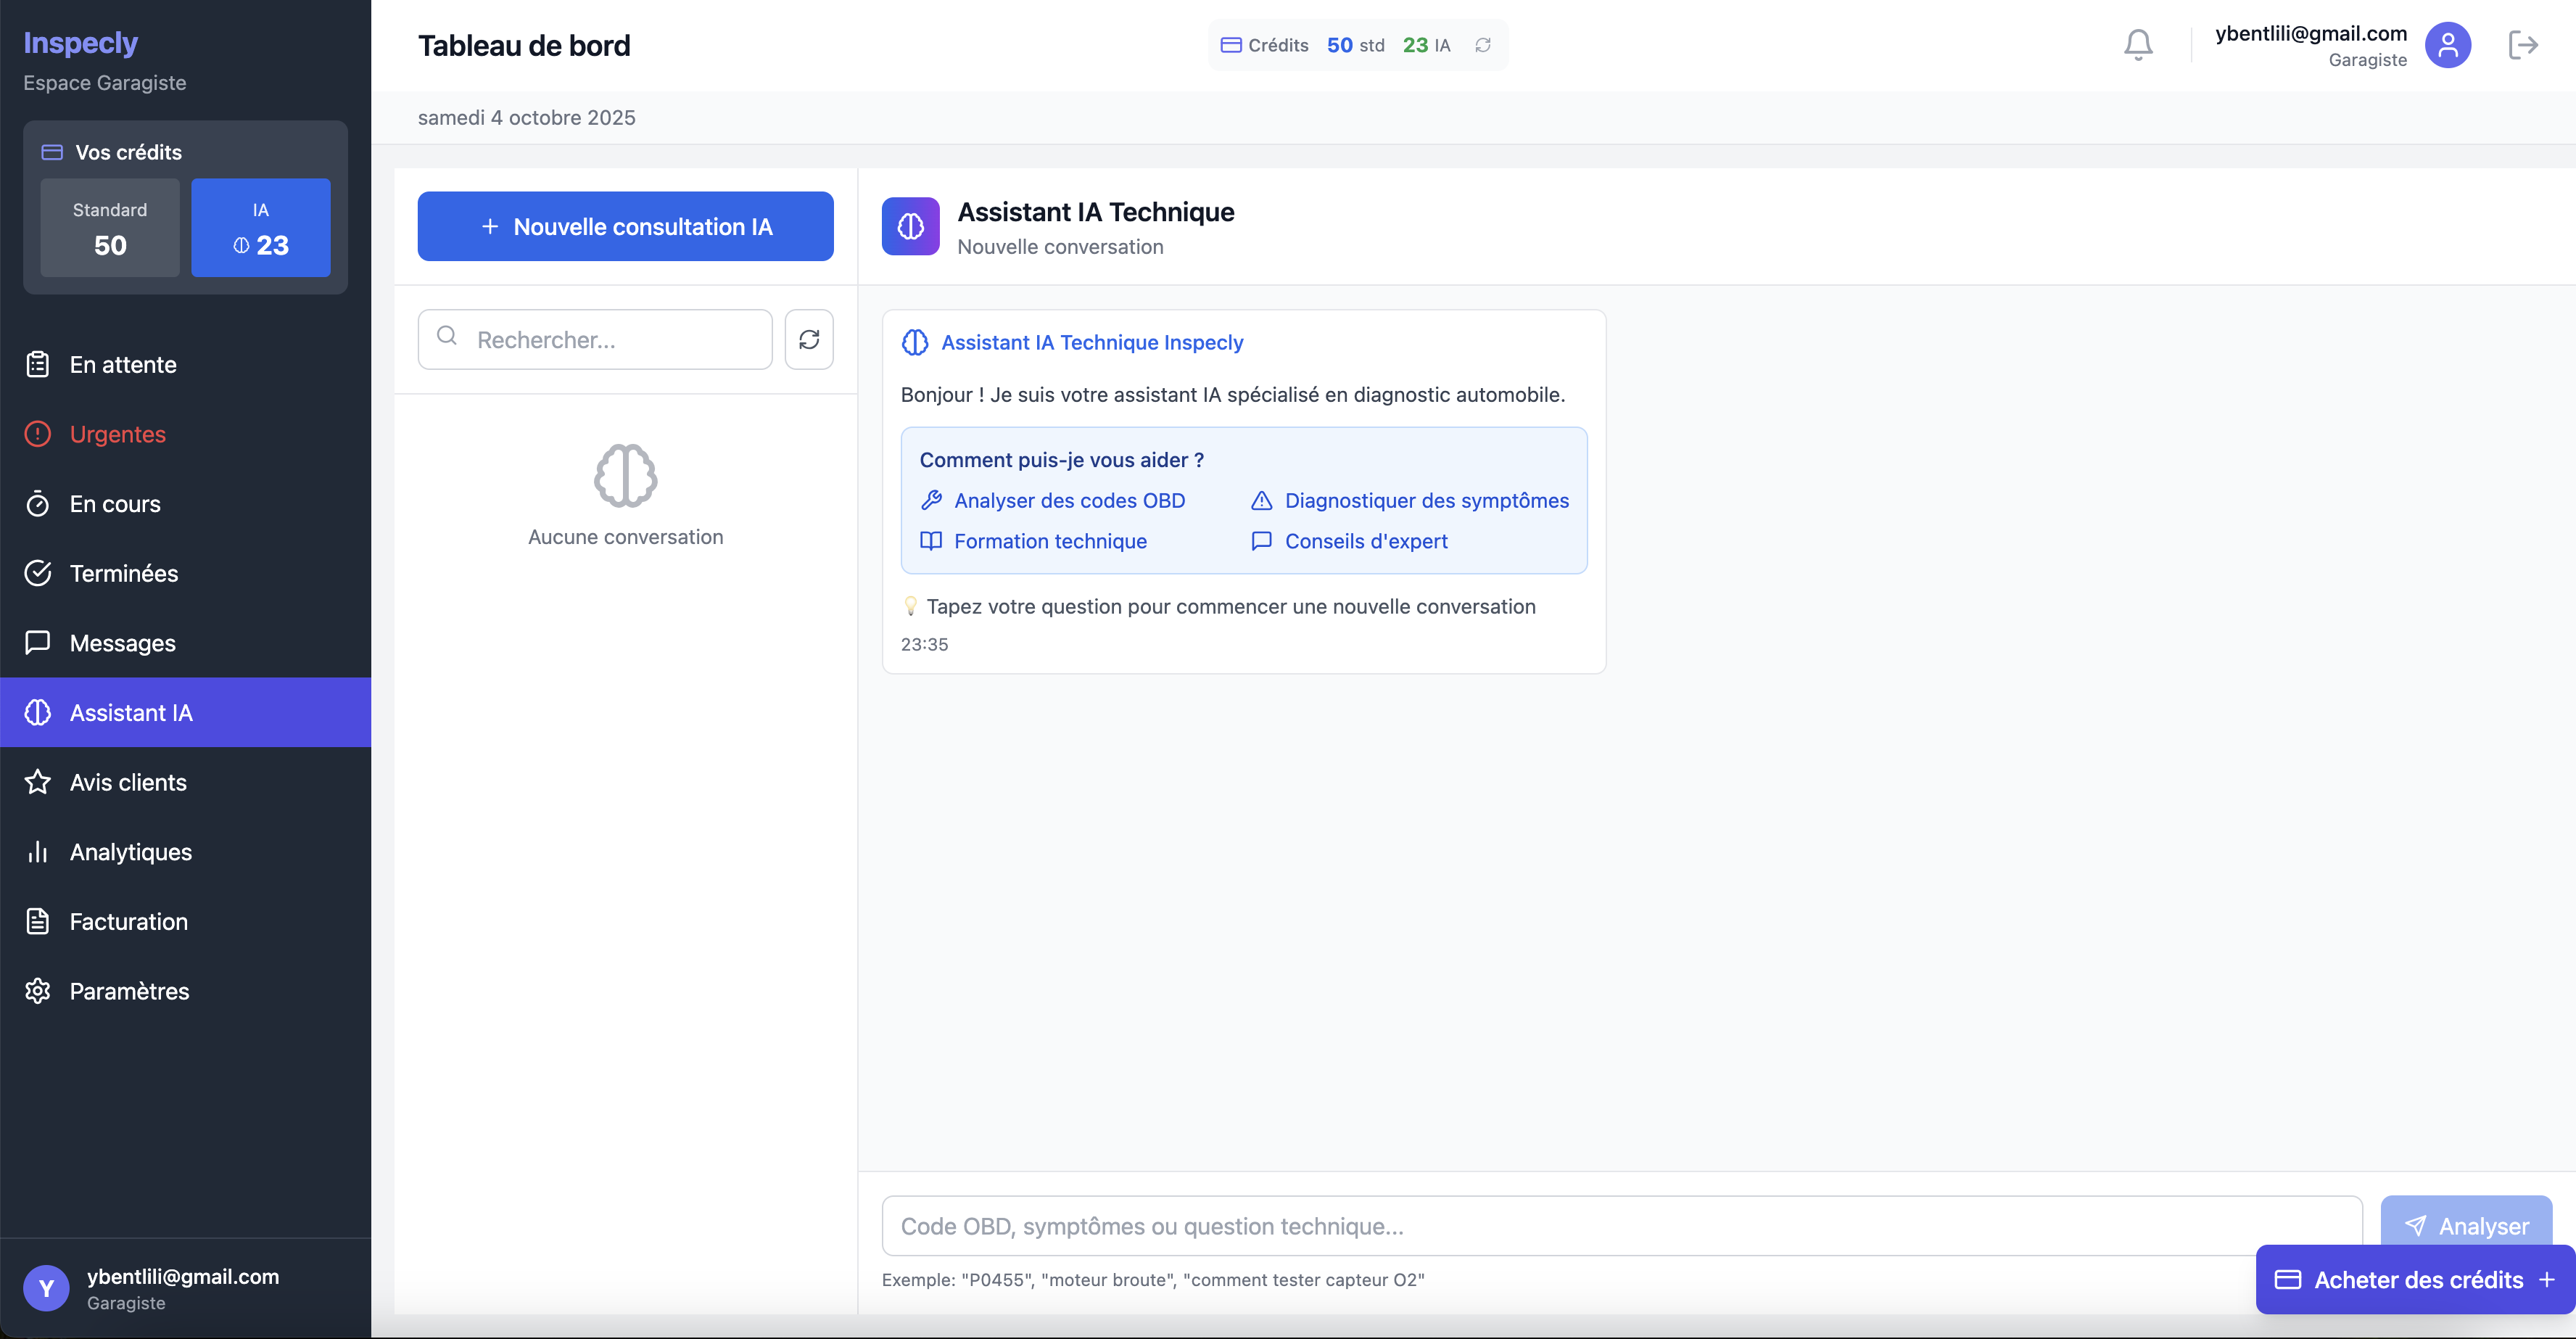Open the Analytiques section

(x=130, y=852)
